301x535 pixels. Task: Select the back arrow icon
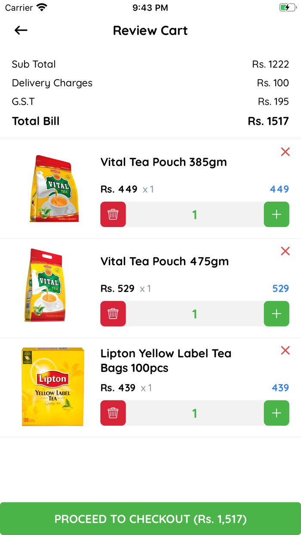(21, 30)
